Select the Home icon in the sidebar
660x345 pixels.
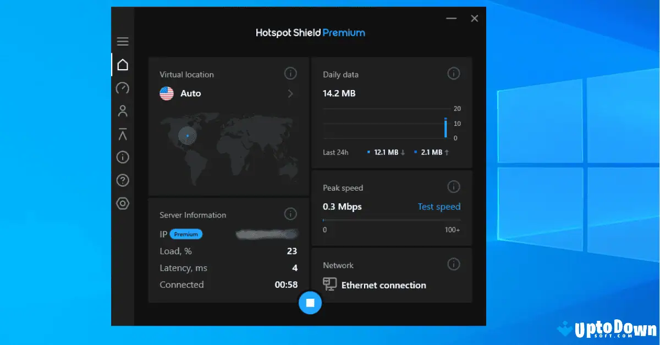click(123, 64)
